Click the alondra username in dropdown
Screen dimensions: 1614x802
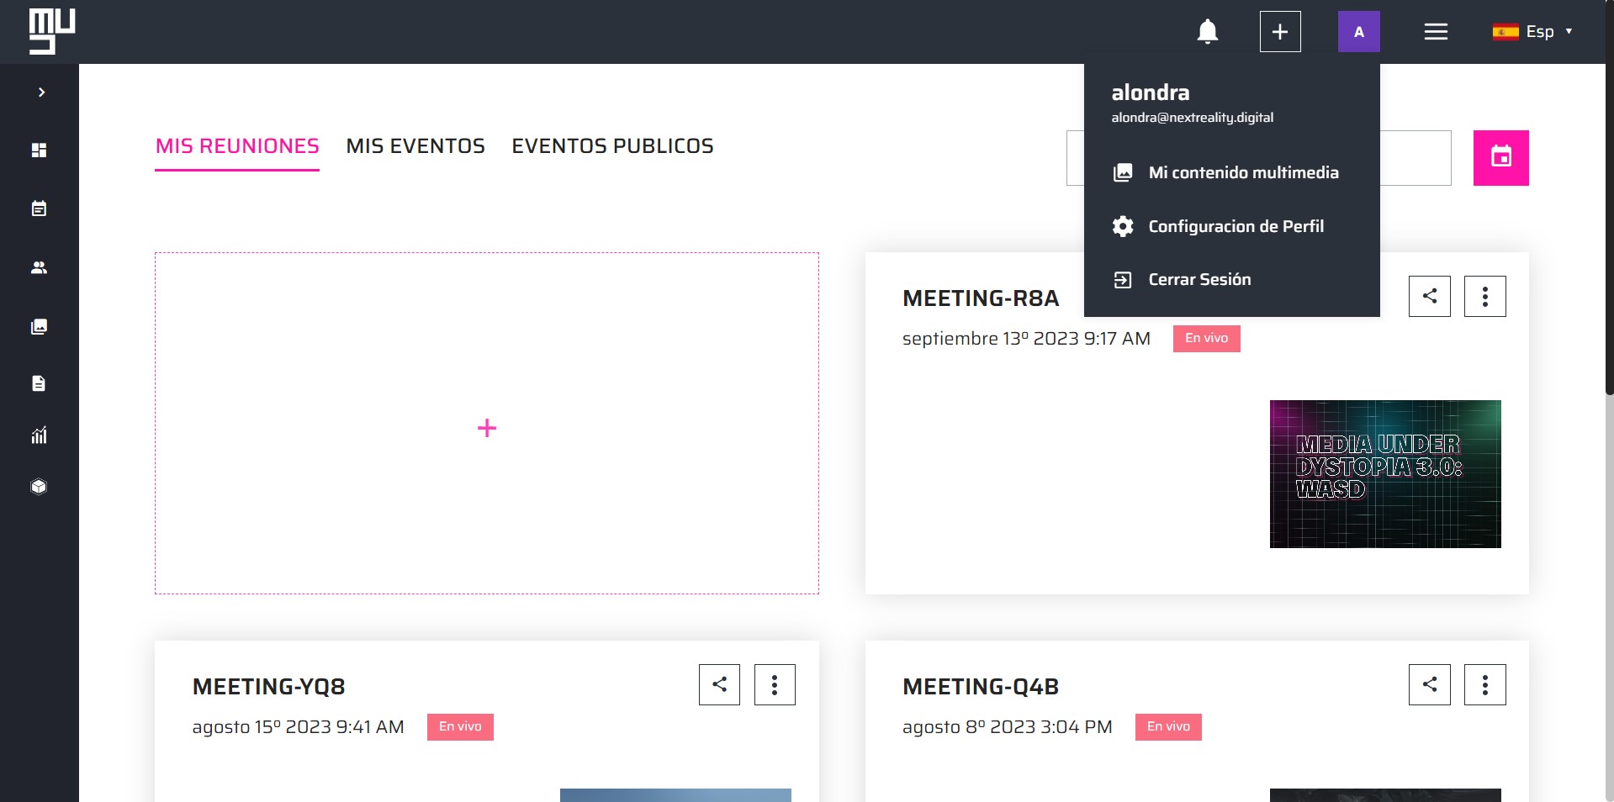1151,92
